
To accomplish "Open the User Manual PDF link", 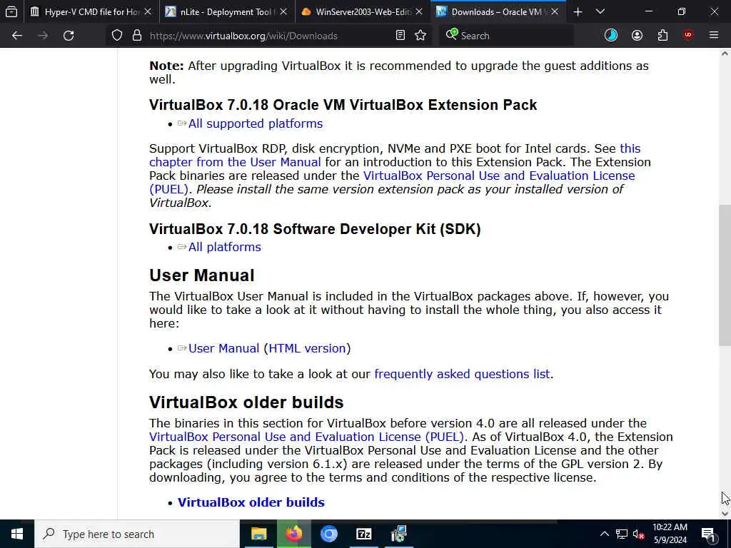I will (223, 348).
